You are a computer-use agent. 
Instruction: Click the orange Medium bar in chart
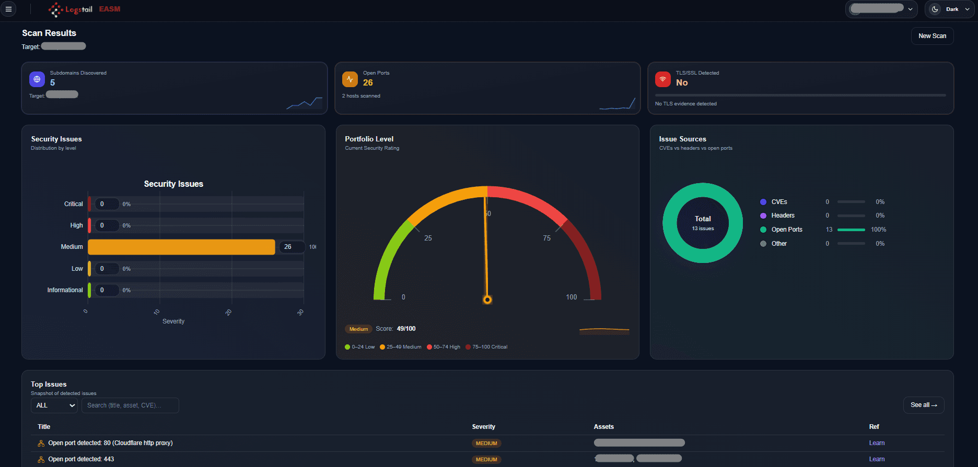click(x=181, y=247)
